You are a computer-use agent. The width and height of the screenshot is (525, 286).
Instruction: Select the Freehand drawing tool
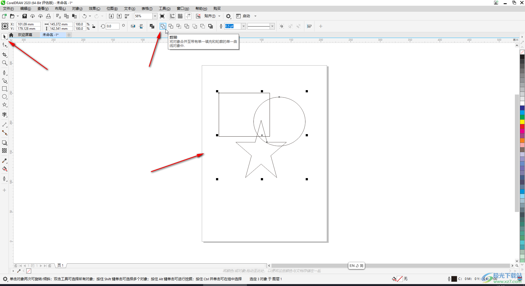[4, 73]
